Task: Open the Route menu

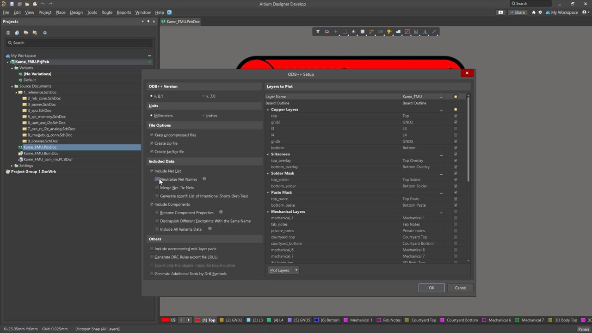Action: coord(107,12)
